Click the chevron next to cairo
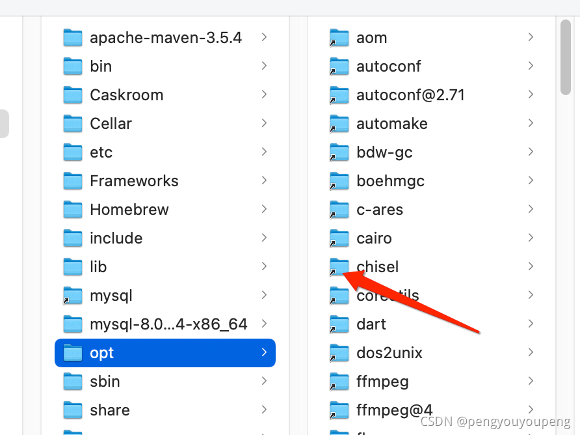Viewport: 580px width, 435px height. (531, 238)
